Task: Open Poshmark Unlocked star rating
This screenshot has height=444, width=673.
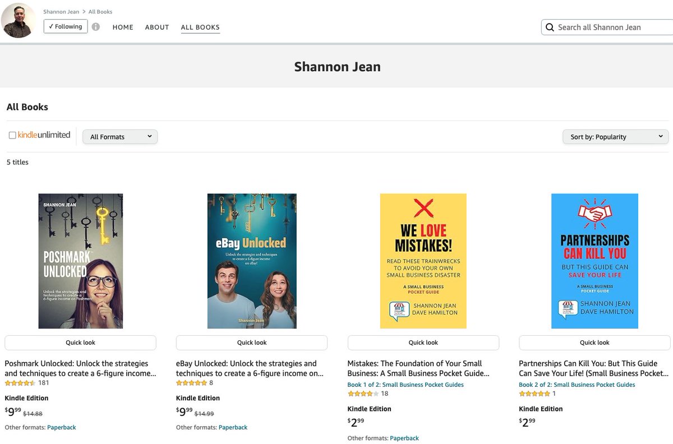Action: tap(20, 383)
